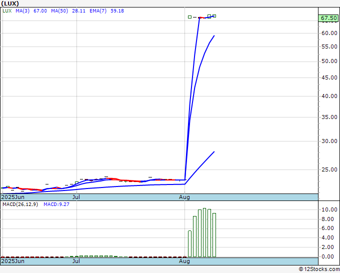This screenshot has height=273, width=340.
Task: Click the 6.00 MACD axis label
Action: [x=327, y=228]
